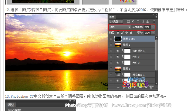Viewport: 189px width, 111px height.
Task: Open the opacity 20% slider arrow
Action: point(153,27)
